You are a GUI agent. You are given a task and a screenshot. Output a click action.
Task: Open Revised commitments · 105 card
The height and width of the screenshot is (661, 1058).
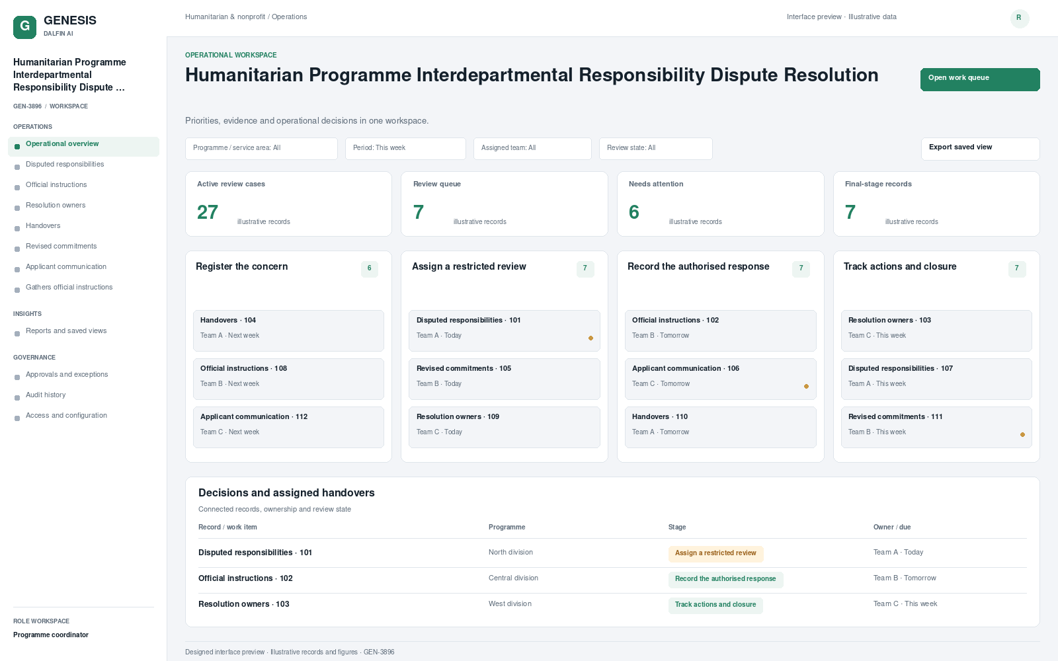[x=504, y=379]
